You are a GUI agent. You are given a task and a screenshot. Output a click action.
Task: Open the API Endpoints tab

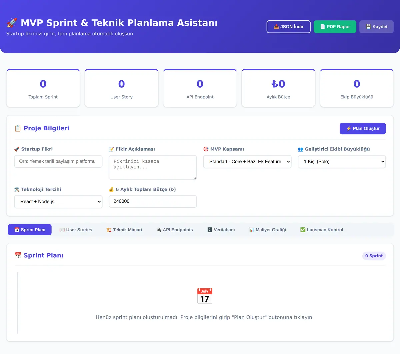tap(175, 230)
